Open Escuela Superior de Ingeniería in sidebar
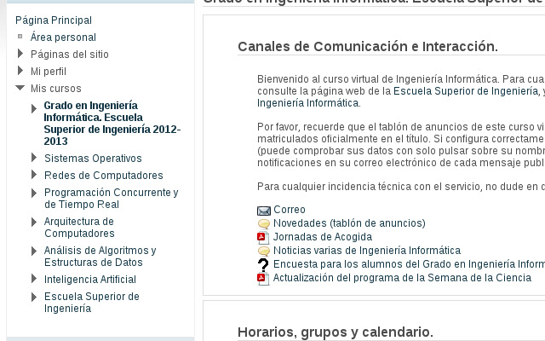The width and height of the screenshot is (545, 341). [92, 303]
